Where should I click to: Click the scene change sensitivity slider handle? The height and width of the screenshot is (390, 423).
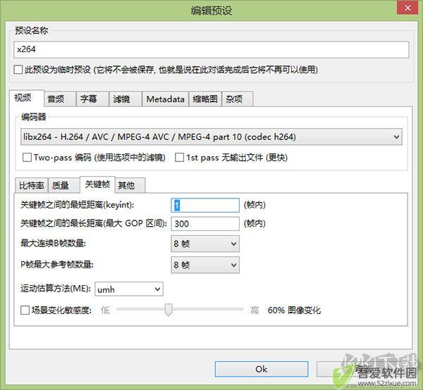pyautogui.click(x=168, y=310)
